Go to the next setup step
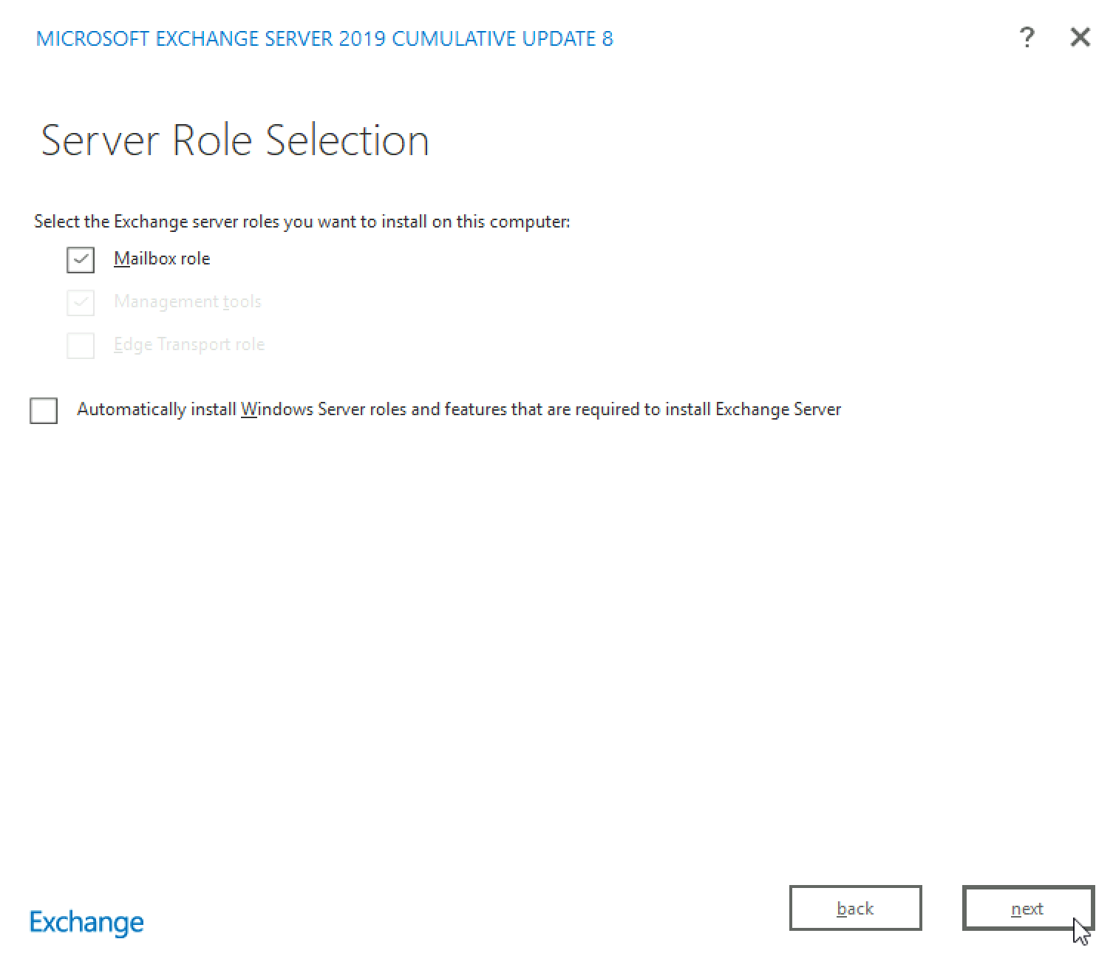The image size is (1113, 953). [x=1028, y=908]
